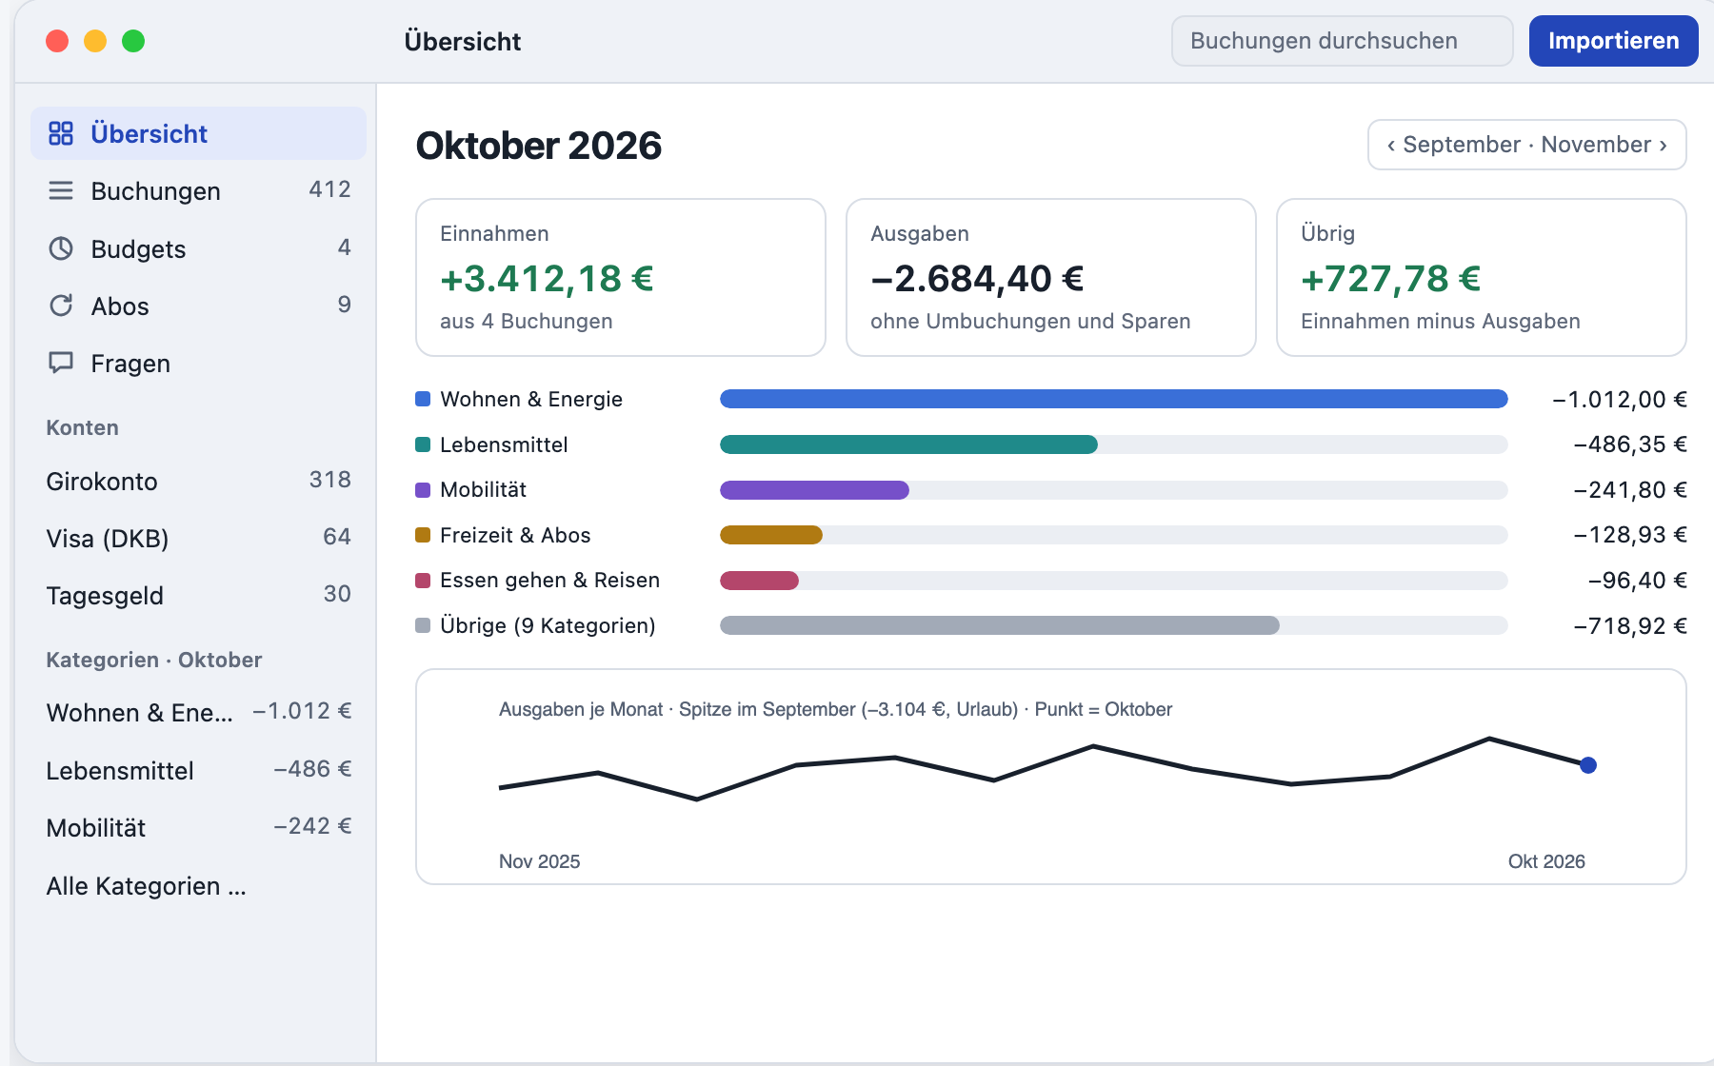Select the Girokonto account

(198, 481)
